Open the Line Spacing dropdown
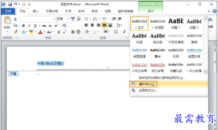 [119, 25]
